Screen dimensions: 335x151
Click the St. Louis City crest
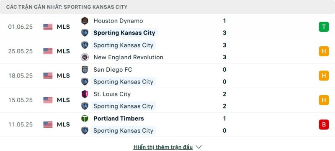[85, 94]
